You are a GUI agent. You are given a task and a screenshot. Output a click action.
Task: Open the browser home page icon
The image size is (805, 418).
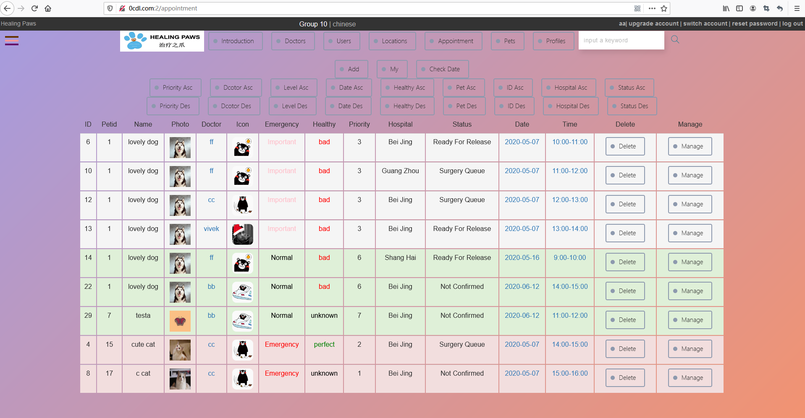48,8
